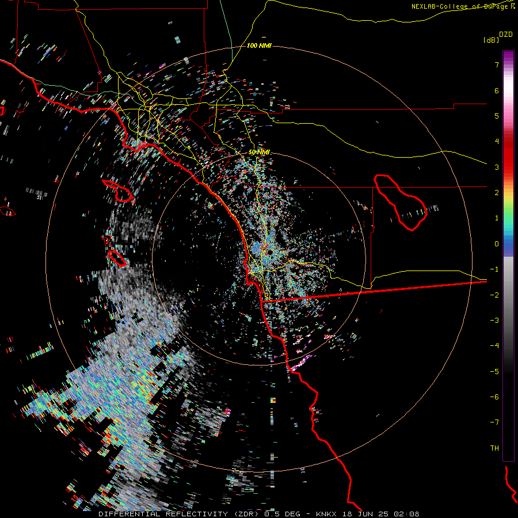Viewport: 518px width, 518px height.
Task: Click the 3 dB tick label on the scale
Action: tap(497, 167)
